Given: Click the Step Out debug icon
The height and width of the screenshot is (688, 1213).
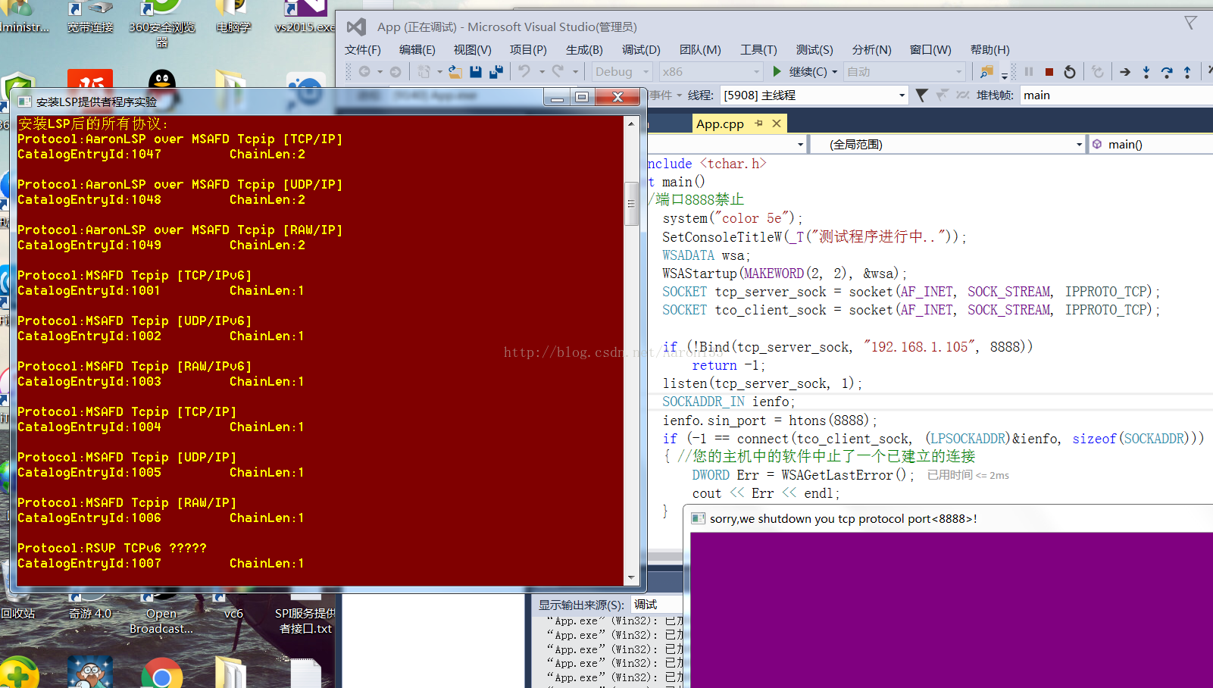Looking at the screenshot, I should [1187, 72].
